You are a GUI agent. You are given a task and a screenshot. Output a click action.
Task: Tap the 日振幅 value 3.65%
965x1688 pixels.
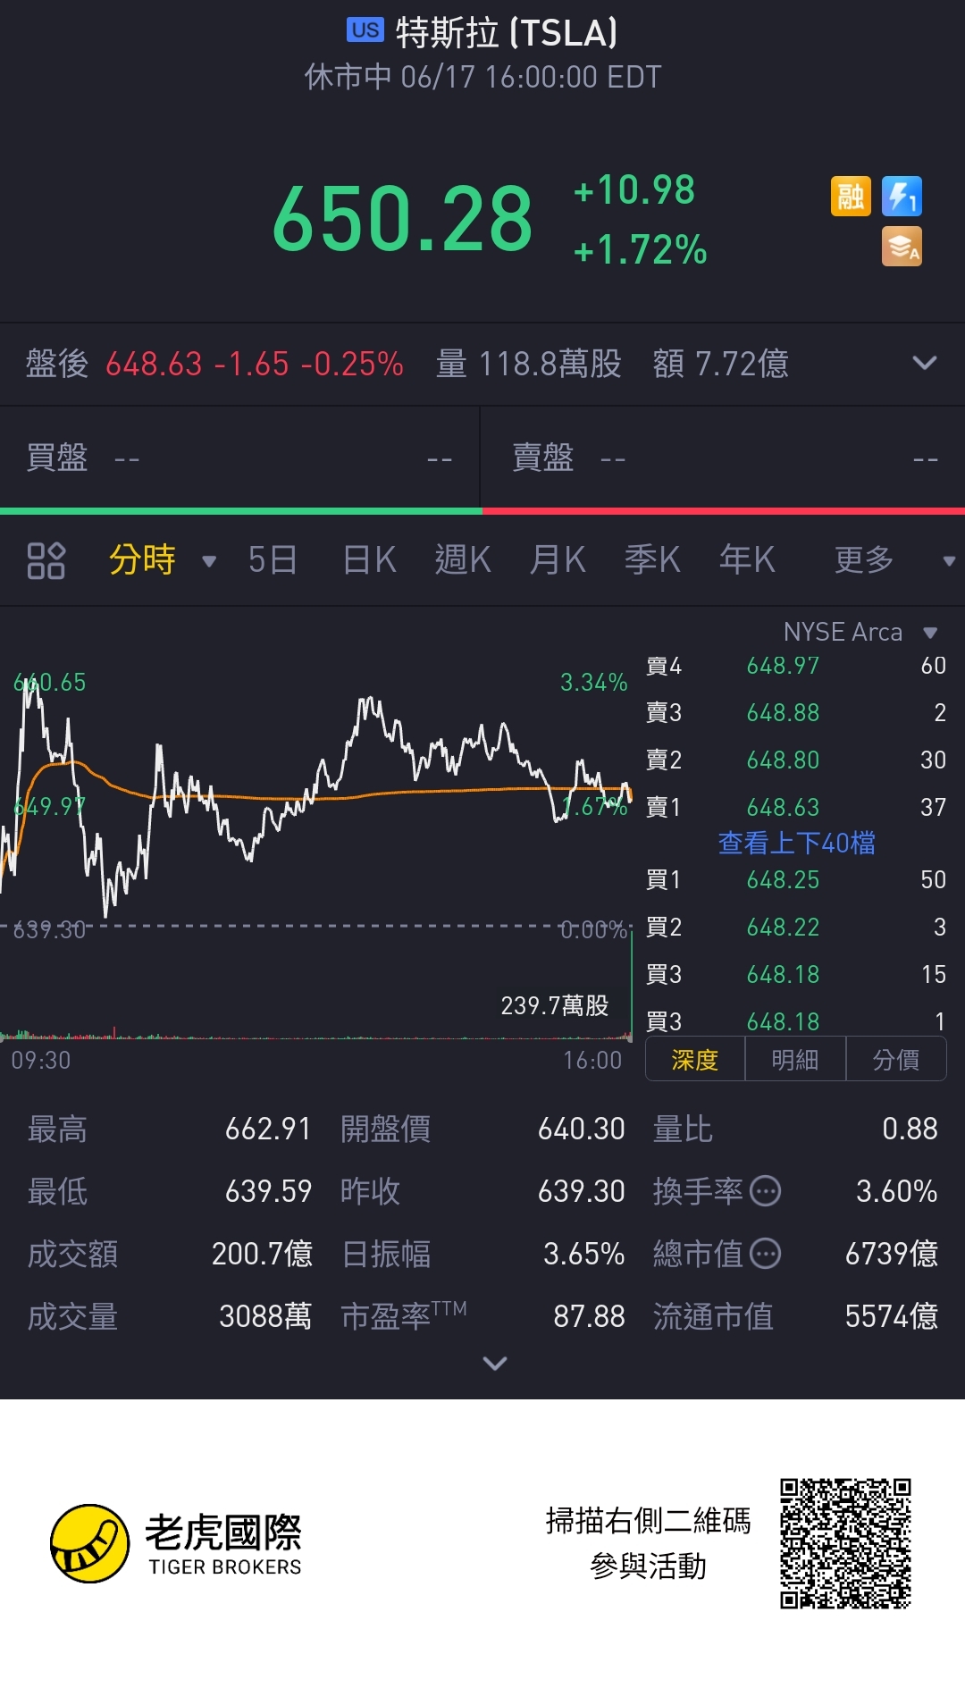(x=584, y=1254)
